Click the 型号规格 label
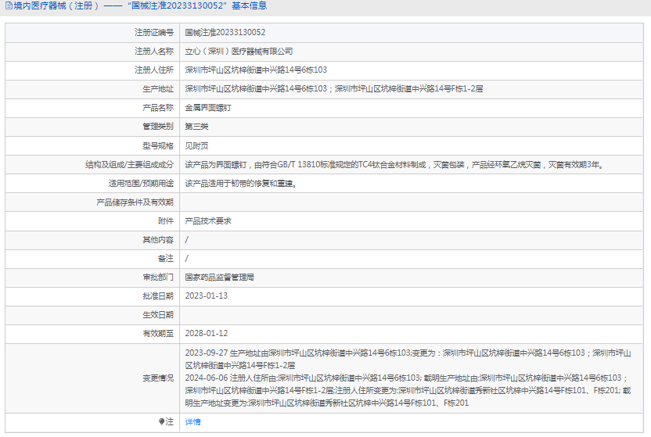This screenshot has height=437, width=651. tap(158, 145)
